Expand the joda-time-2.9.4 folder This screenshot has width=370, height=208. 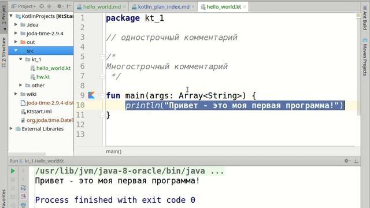16,34
